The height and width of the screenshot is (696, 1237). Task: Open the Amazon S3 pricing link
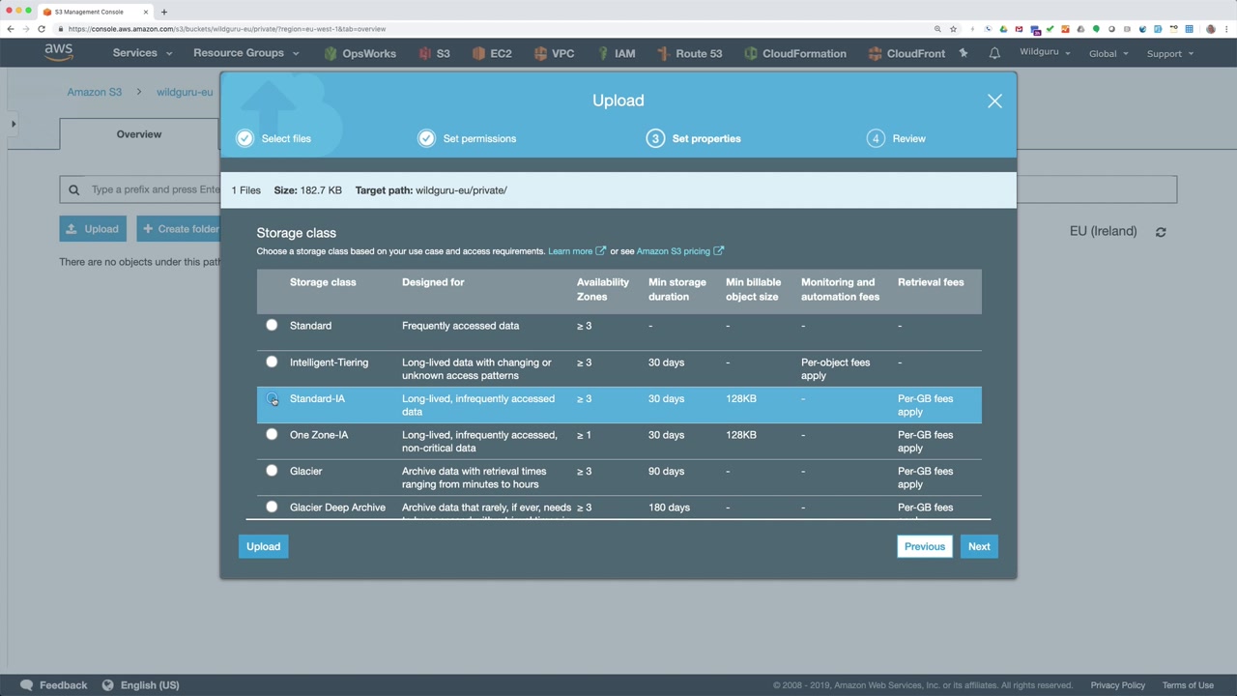click(x=680, y=251)
